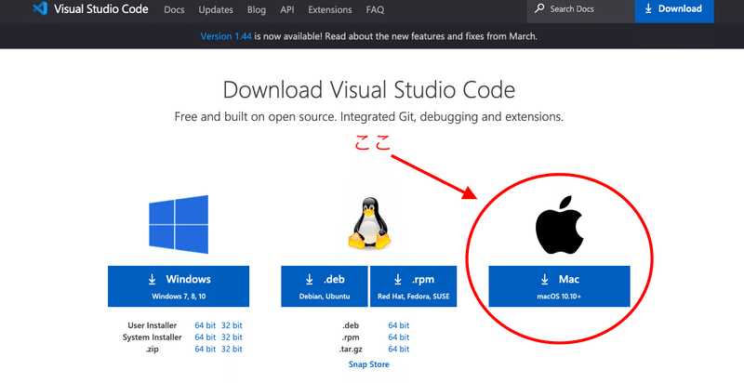Select Linux .rpm 64 bit link
744x383 pixels.
(399, 337)
